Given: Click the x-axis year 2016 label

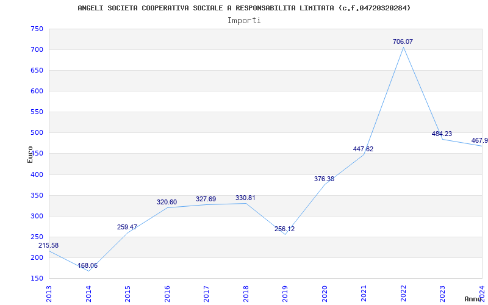Looking at the screenshot, I should point(167,293).
